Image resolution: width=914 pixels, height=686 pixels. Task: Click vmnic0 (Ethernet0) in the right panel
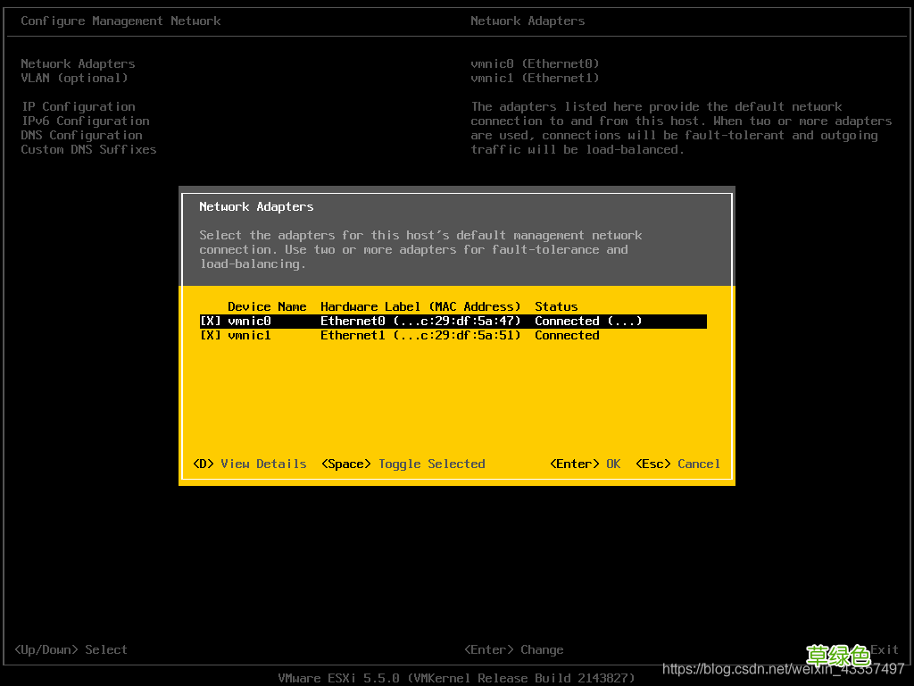coord(536,63)
